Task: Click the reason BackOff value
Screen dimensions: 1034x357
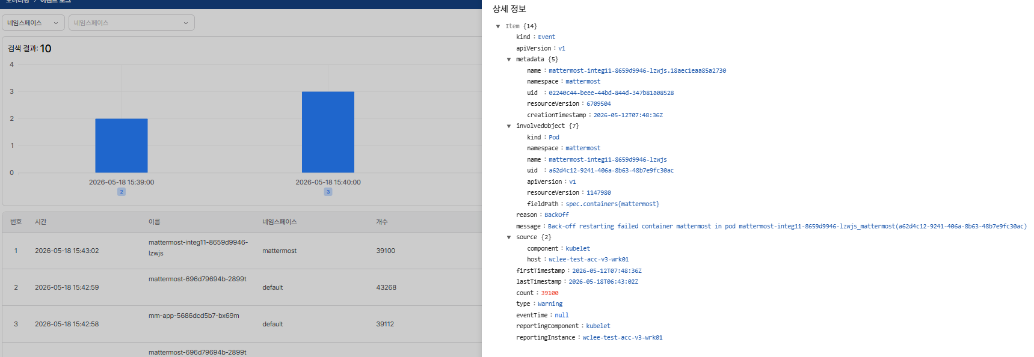Action: pyautogui.click(x=556, y=215)
